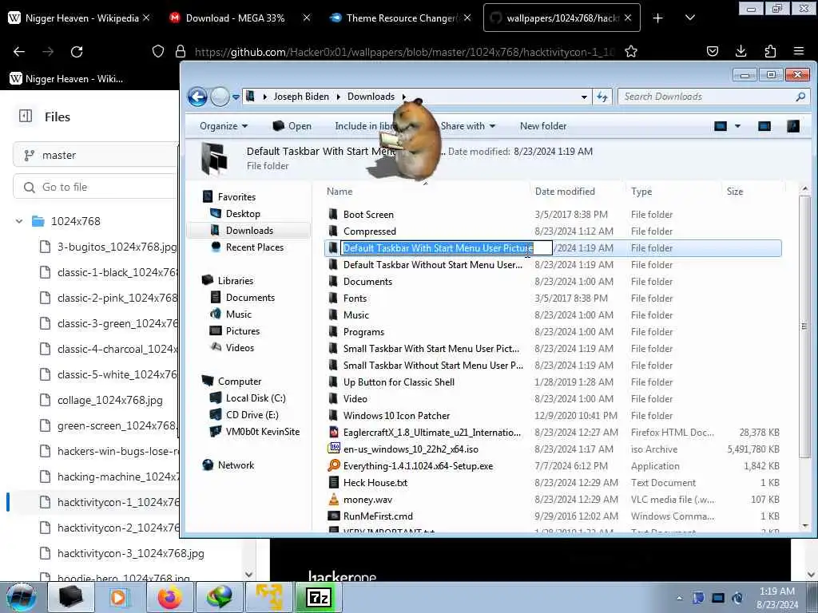Open the view options dropdown arrow
818x613 pixels.
pyautogui.click(x=737, y=126)
